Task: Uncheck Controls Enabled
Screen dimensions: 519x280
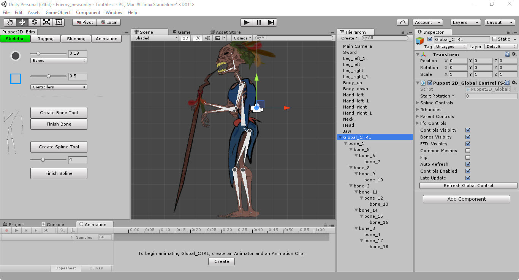Action: point(468,171)
